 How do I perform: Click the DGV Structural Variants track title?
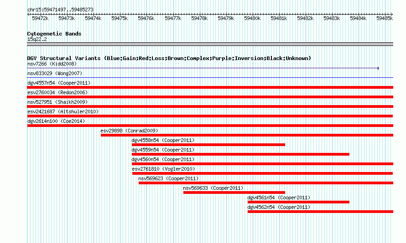(169, 58)
